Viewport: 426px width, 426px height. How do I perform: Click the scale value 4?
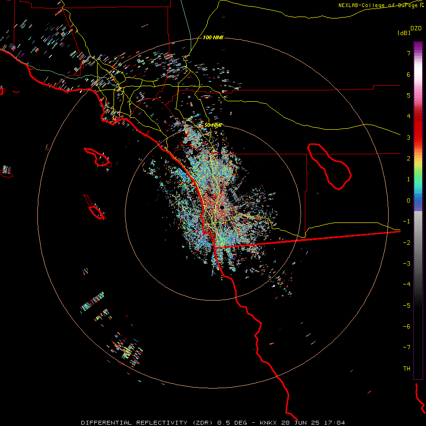point(408,116)
